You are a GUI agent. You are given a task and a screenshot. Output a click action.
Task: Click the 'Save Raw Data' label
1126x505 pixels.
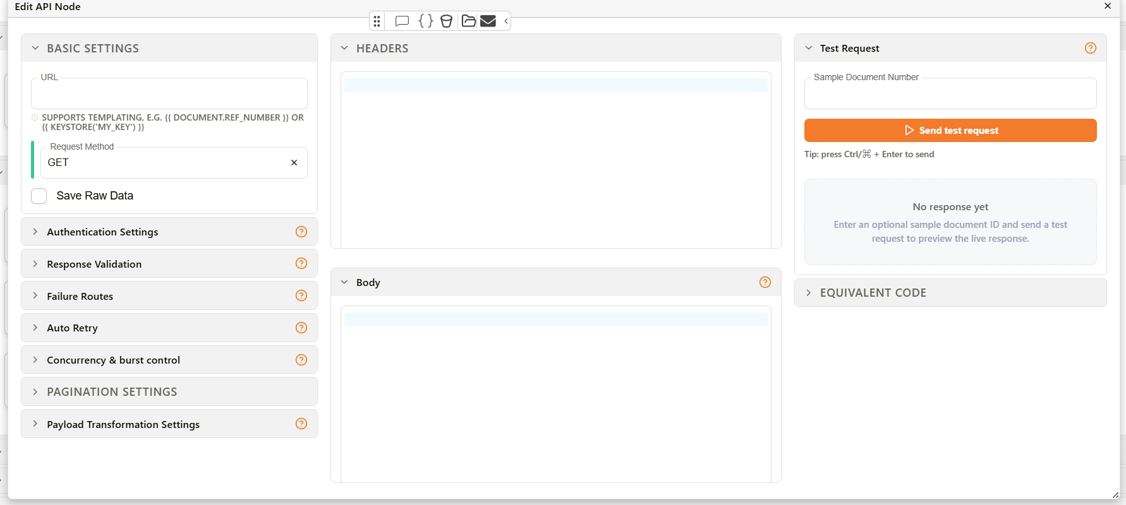95,196
